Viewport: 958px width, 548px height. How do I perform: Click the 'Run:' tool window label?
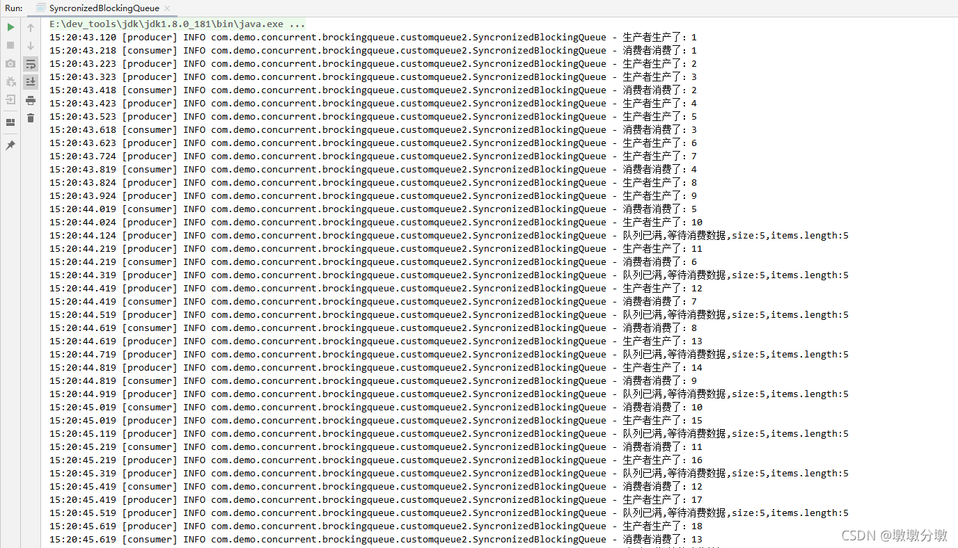click(x=14, y=8)
